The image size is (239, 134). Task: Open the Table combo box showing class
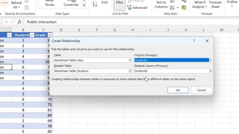pos(93,60)
